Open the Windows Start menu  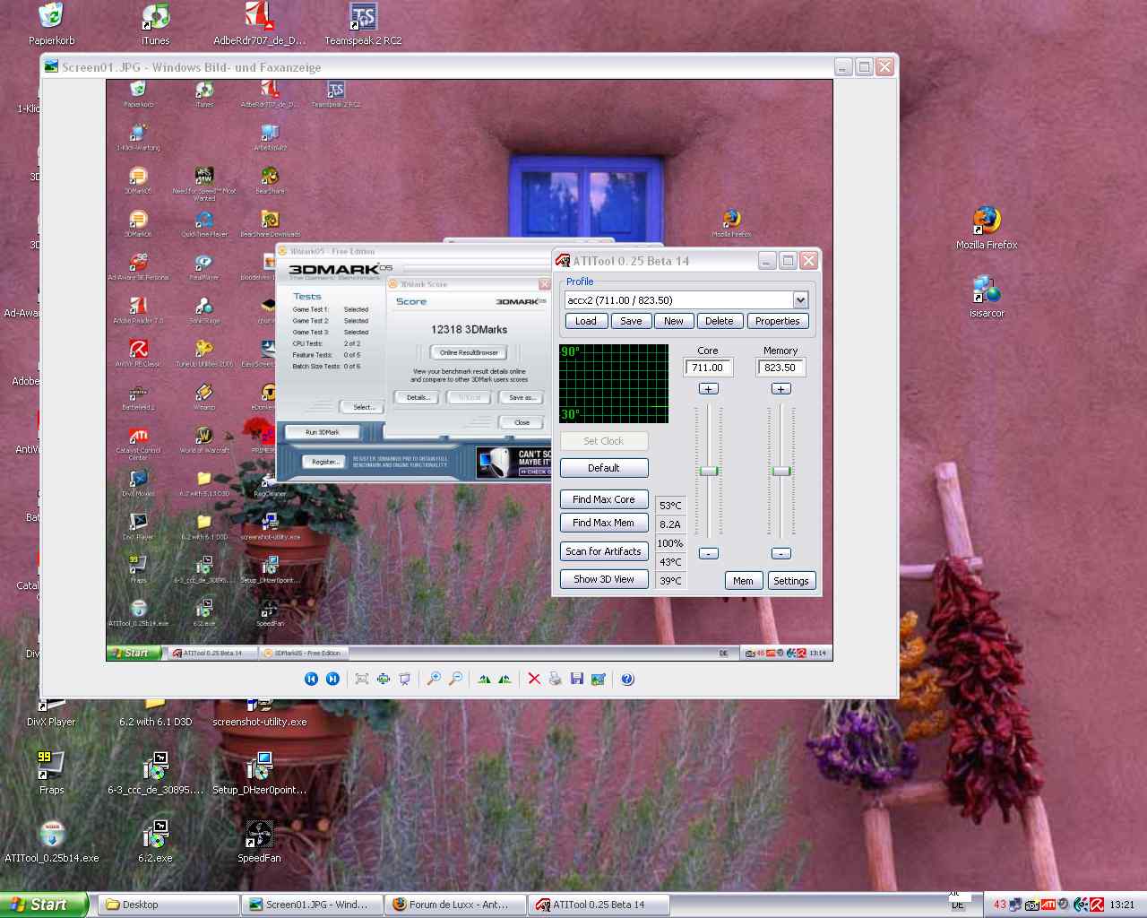pyautogui.click(x=44, y=905)
